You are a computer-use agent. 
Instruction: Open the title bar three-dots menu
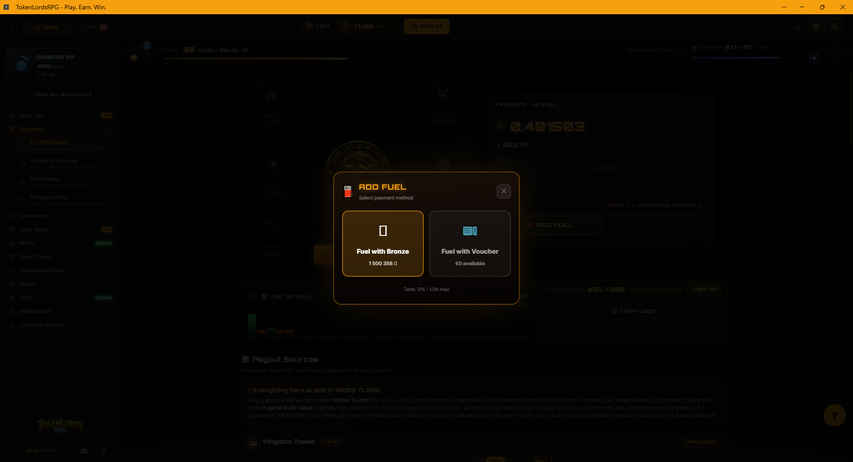click(x=784, y=7)
